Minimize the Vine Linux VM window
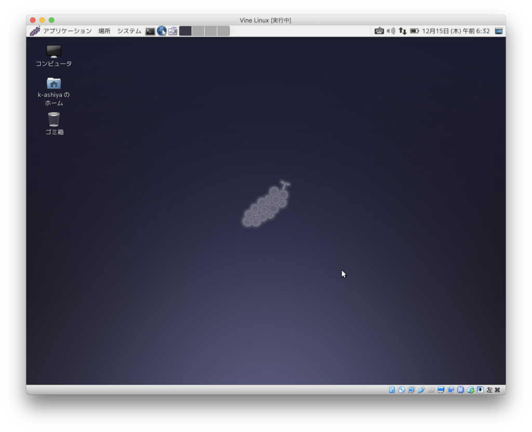The width and height of the screenshot is (532, 432). pyautogui.click(x=42, y=20)
